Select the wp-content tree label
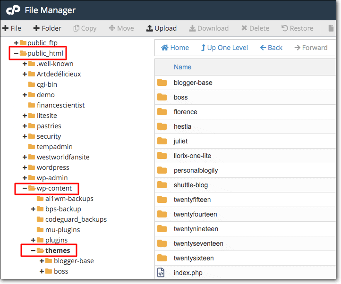This screenshot has width=341, height=284. [54, 188]
